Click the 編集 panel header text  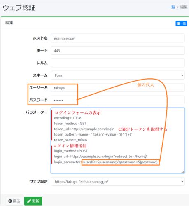pyautogui.click(x=9, y=23)
